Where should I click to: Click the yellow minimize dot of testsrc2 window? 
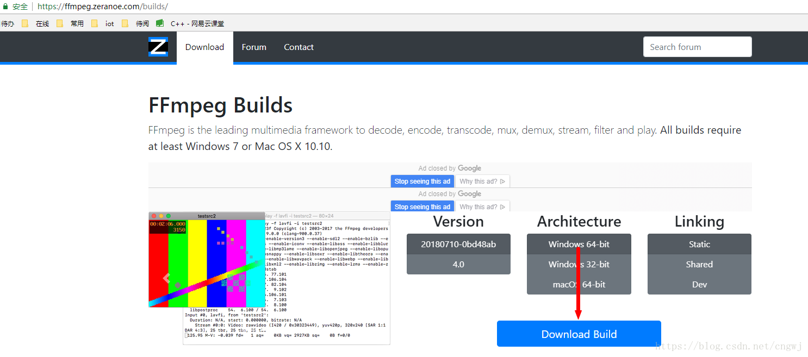click(161, 216)
